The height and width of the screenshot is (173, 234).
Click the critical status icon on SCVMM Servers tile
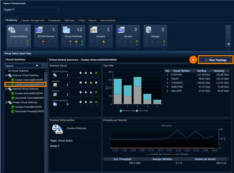pos(43,41)
